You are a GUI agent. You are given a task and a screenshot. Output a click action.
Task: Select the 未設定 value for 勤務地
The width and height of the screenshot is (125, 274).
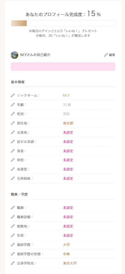68,226
